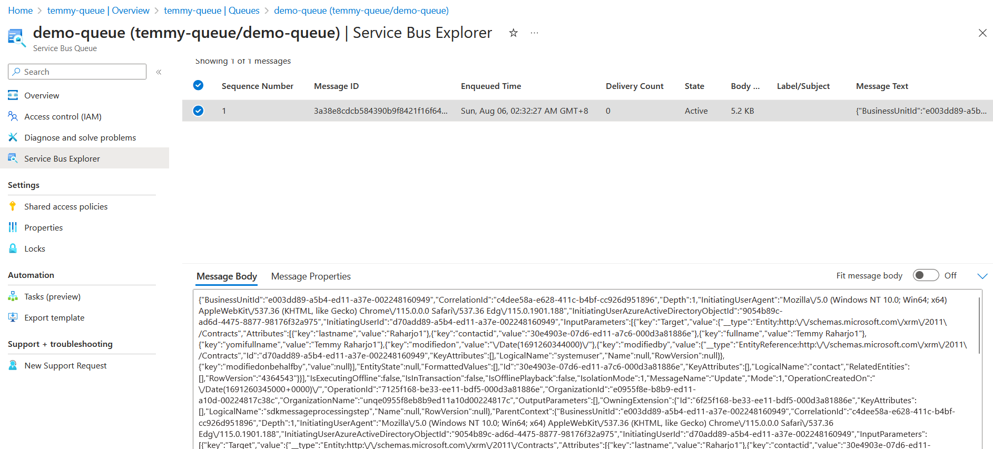Viewport: 993px width, 449px height.
Task: Click the Service Bus Queue resource icon
Action: click(16, 38)
